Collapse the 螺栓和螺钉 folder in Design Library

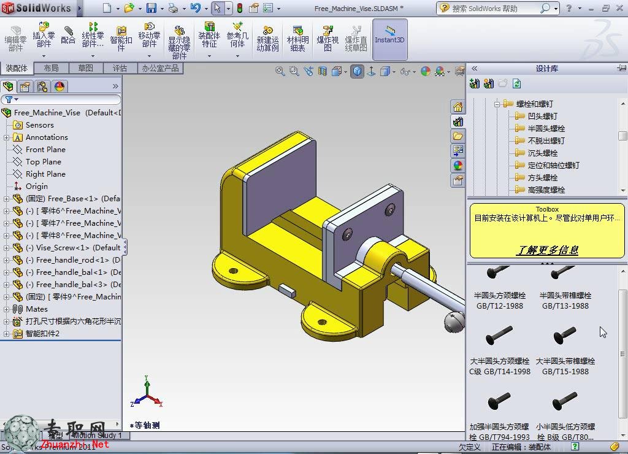point(497,104)
